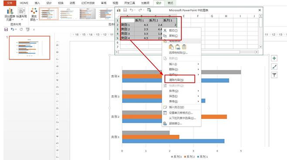
Task: Click the Edit Data in Excel icon
Action: 149,10
